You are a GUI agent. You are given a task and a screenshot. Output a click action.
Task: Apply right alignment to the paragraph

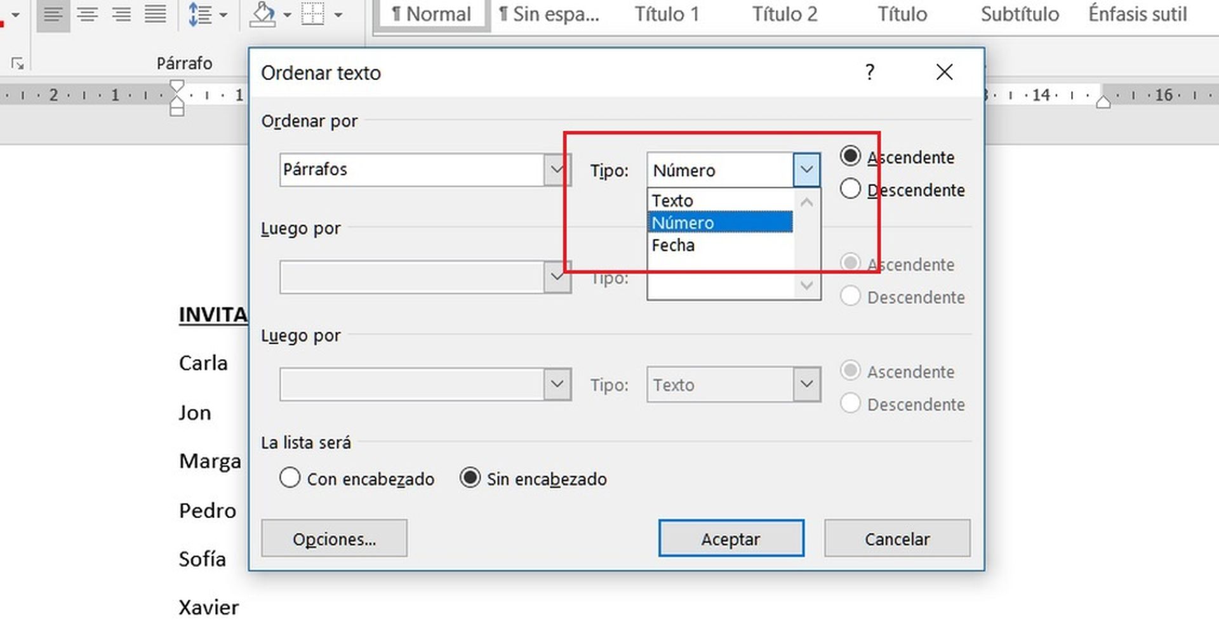pyautogui.click(x=122, y=14)
